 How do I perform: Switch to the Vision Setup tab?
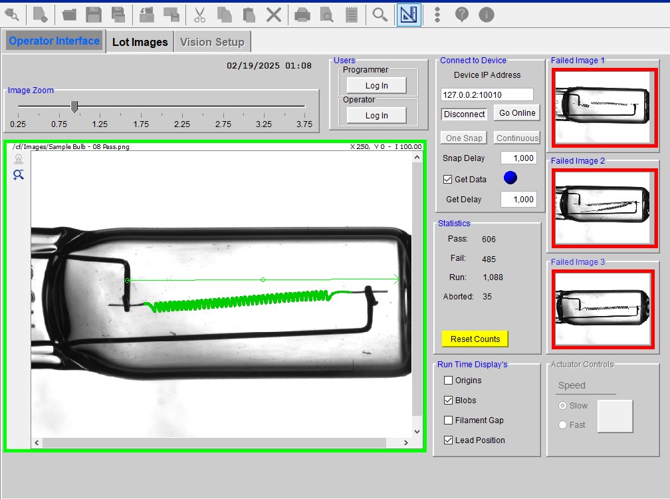click(212, 41)
